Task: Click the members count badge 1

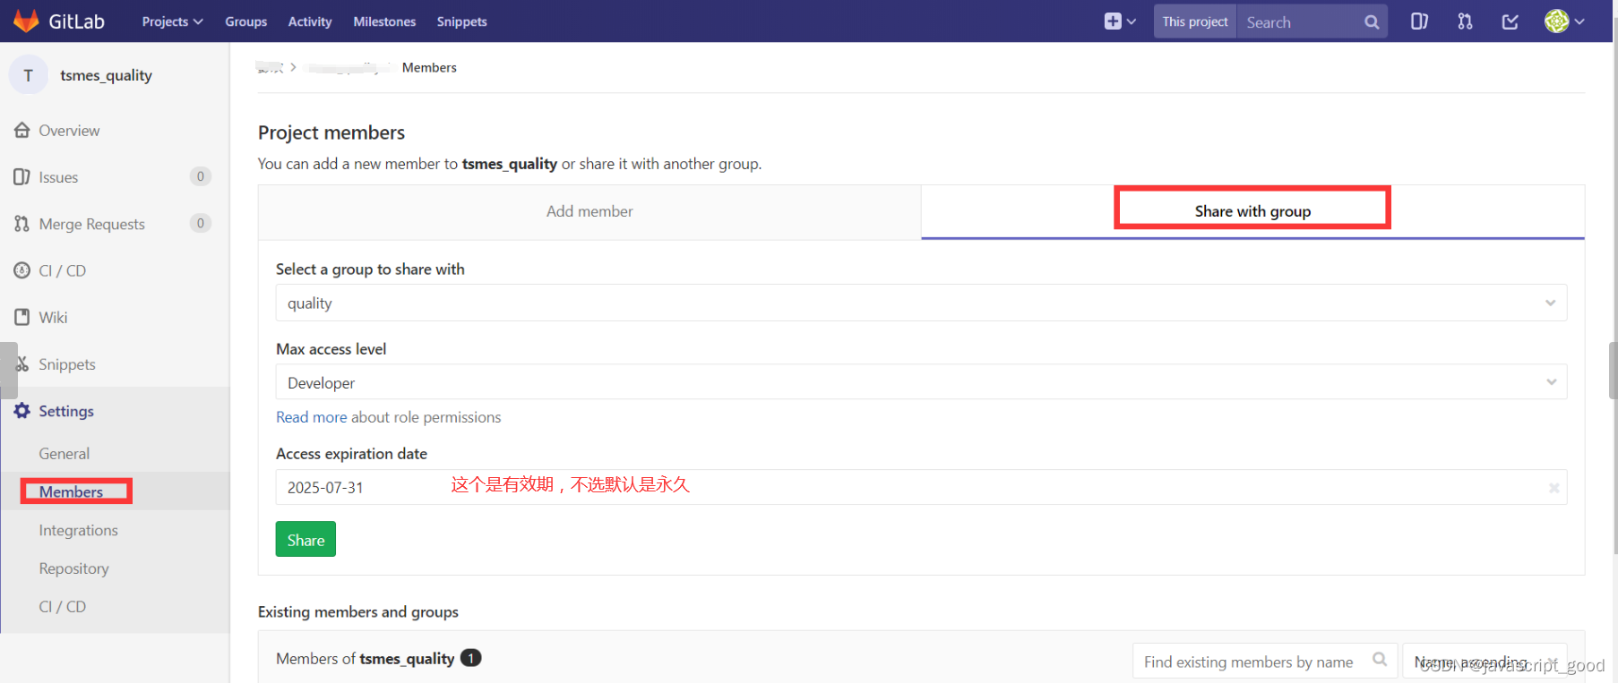Action: 471,658
